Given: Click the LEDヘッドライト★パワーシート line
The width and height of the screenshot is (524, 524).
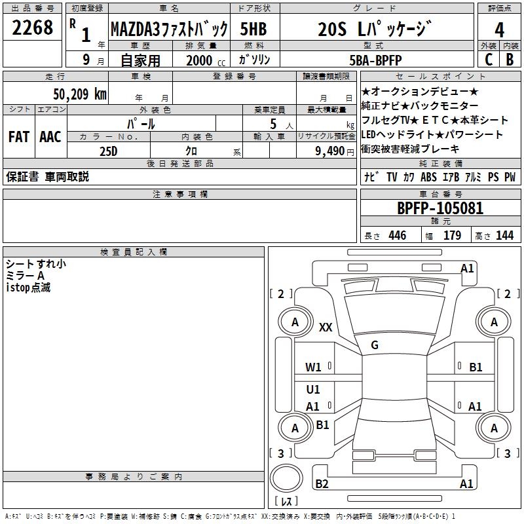Looking at the screenshot, I should (x=432, y=134).
